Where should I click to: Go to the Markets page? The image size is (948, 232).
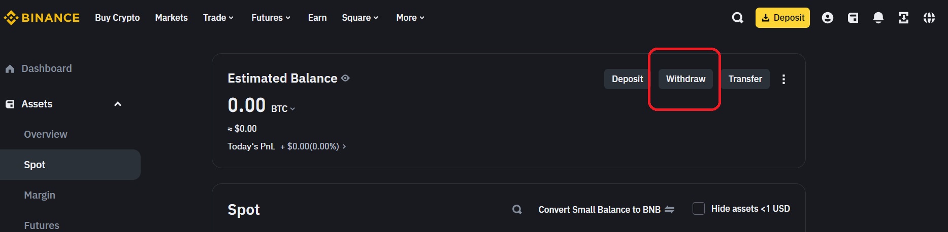pyautogui.click(x=171, y=18)
